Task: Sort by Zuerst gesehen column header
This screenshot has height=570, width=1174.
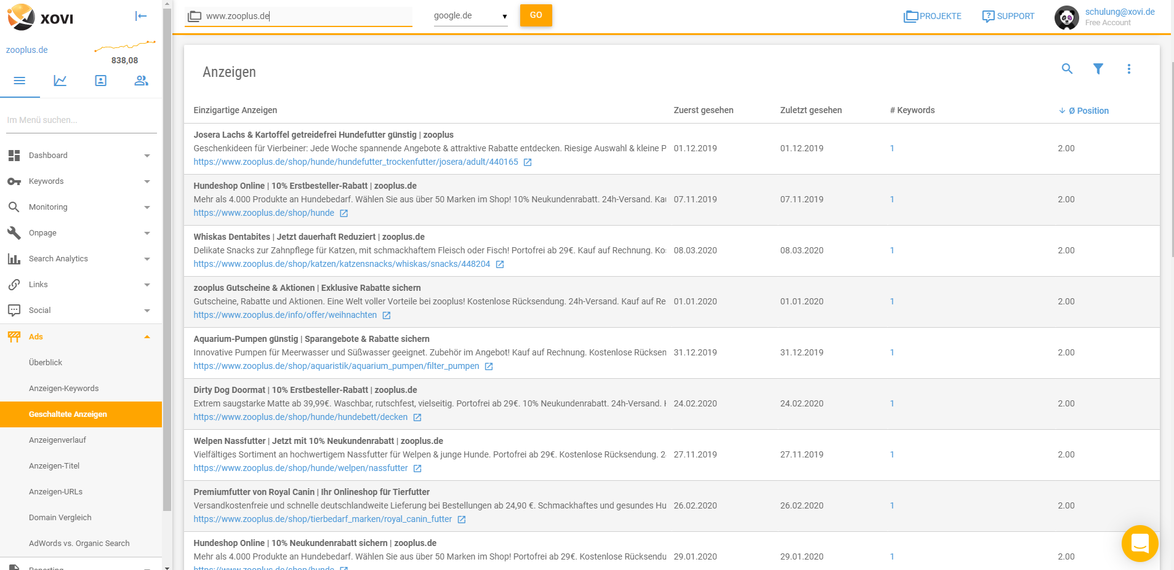Action: click(704, 110)
